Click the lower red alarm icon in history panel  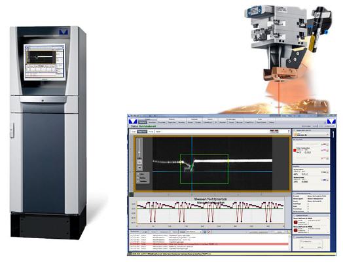295,230
